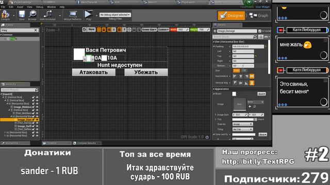Open the Draw As dropdown
This screenshot has width=330, height=185.
242,124
